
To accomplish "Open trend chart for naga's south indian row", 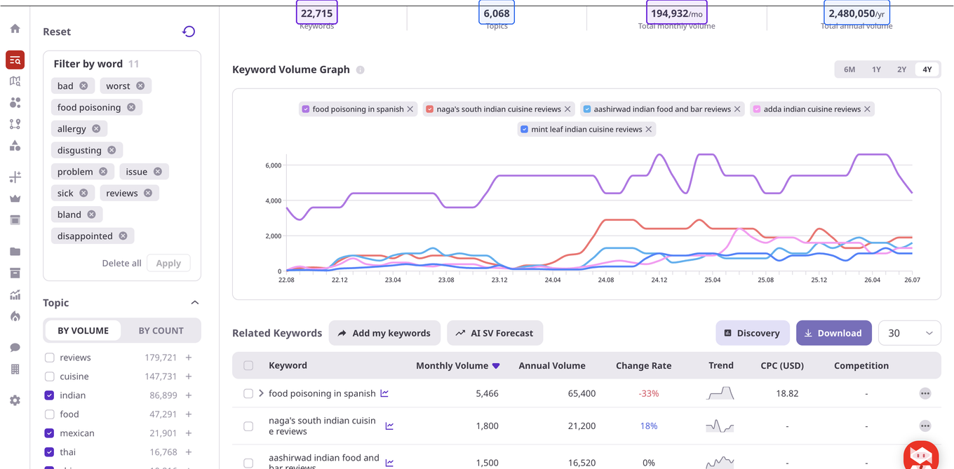I will [x=389, y=426].
